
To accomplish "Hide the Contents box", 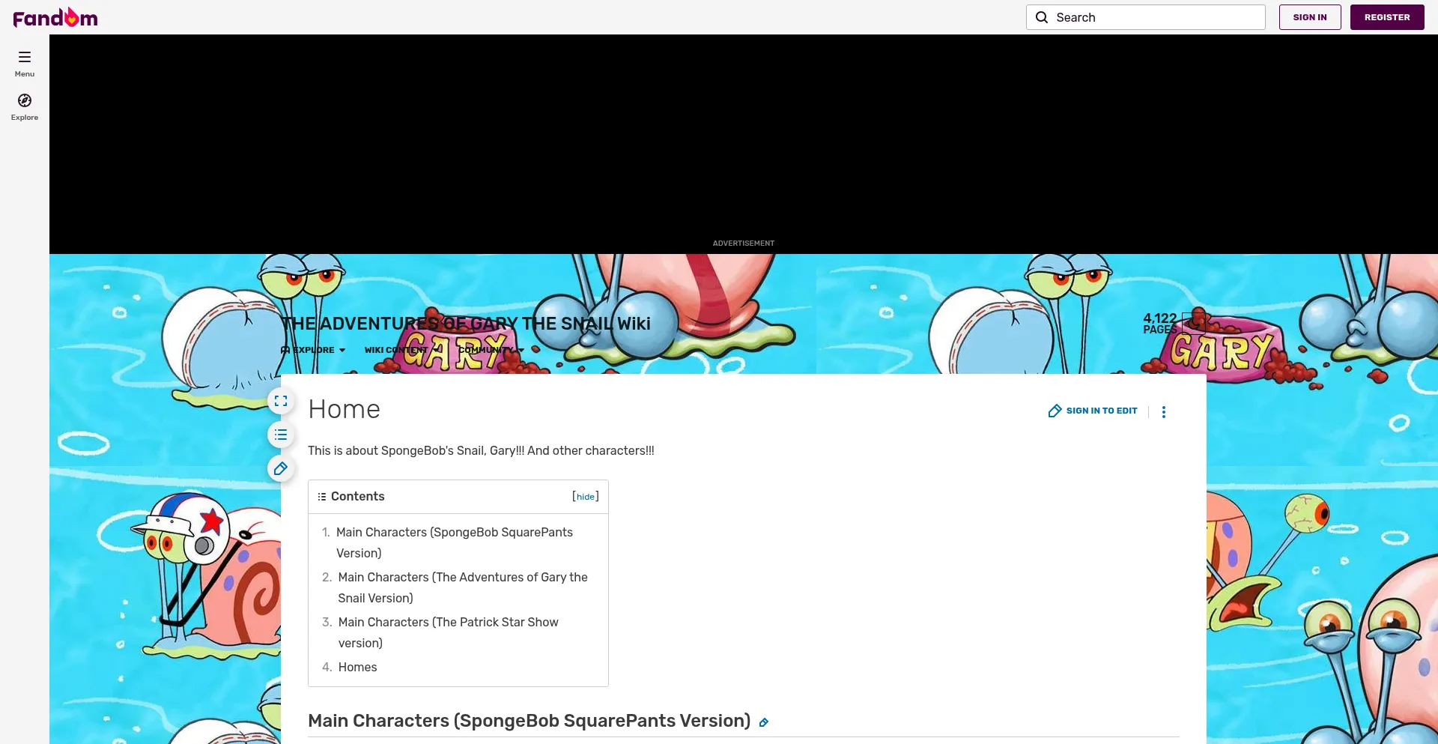I will (585, 497).
